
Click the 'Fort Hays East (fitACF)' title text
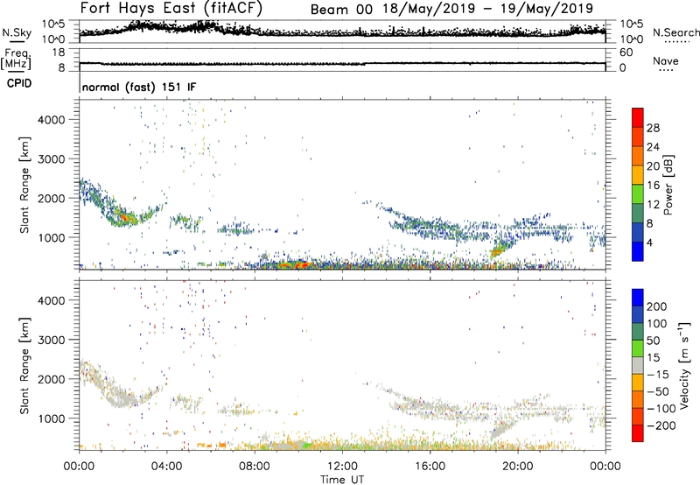(171, 9)
